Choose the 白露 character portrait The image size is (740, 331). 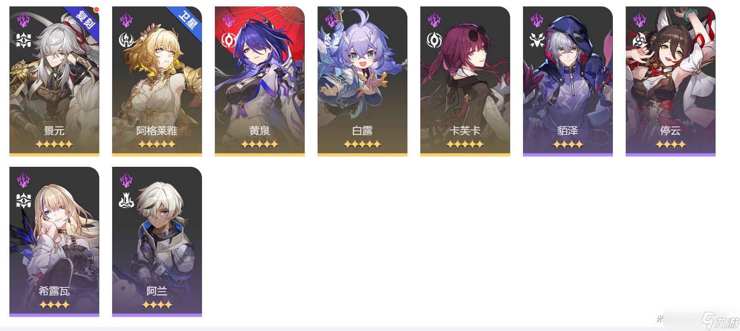363,81
